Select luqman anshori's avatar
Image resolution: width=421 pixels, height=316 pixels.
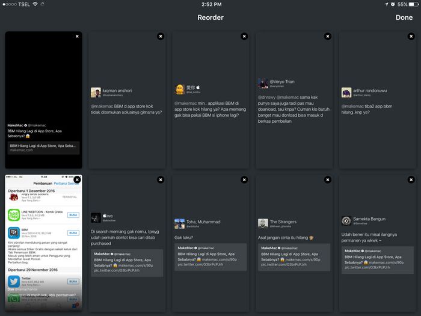tap(96, 93)
